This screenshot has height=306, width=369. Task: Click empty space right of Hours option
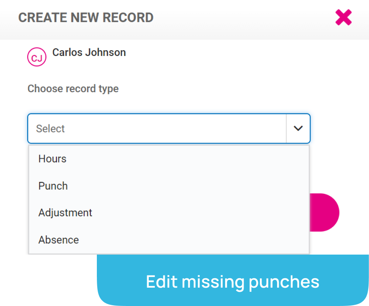(x=188, y=159)
